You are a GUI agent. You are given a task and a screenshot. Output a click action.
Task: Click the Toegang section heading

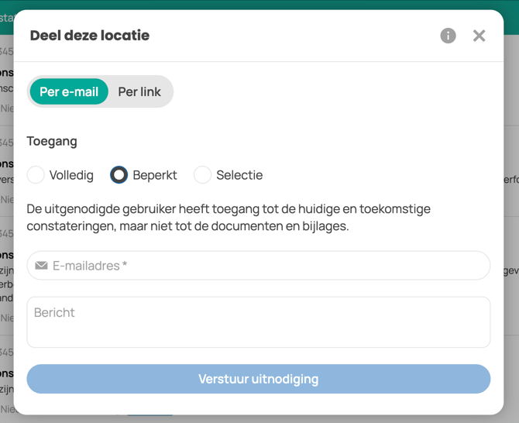click(52, 141)
